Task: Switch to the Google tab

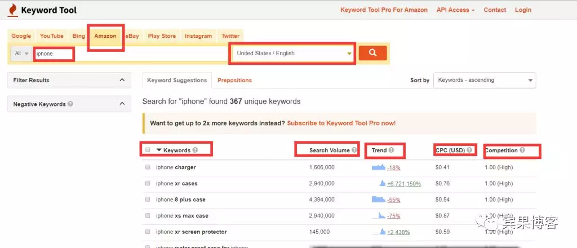Action: pos(21,36)
